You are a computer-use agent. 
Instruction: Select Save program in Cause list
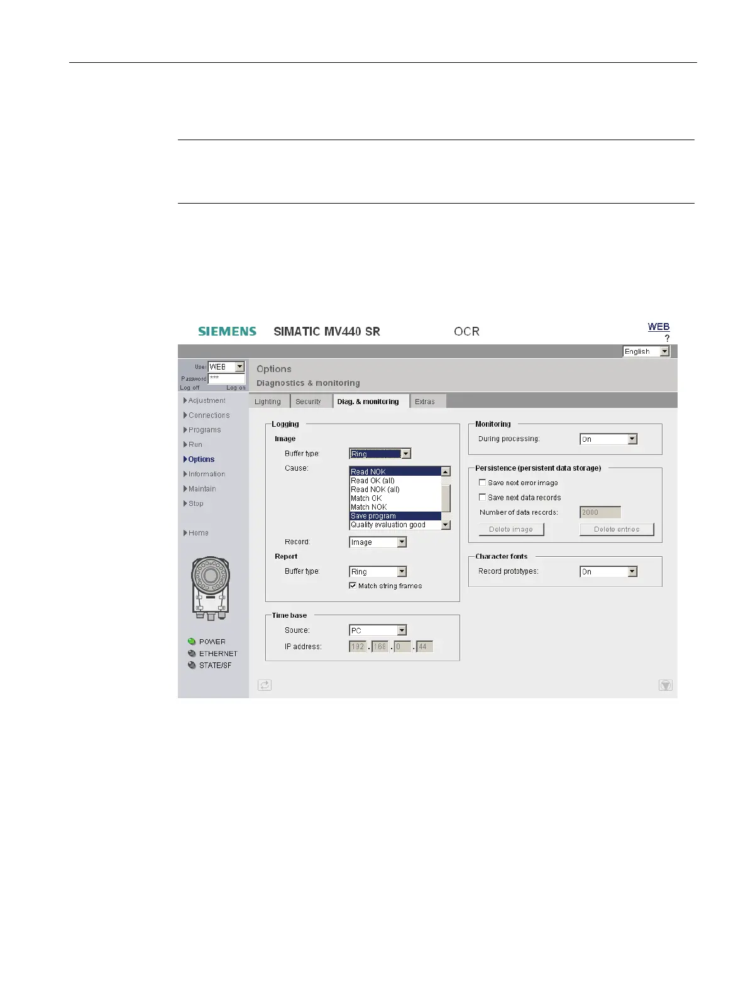click(395, 516)
